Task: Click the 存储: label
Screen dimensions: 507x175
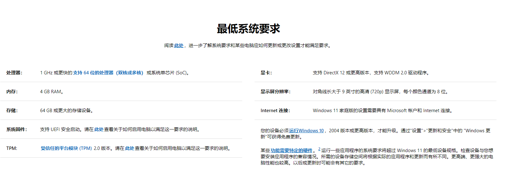Action: (12, 111)
